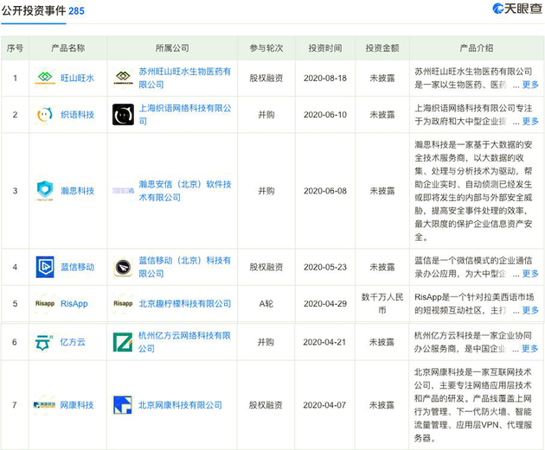The width and height of the screenshot is (545, 450).
Task: Open 北京网康科技有限公司 company link
Action: tap(180, 405)
